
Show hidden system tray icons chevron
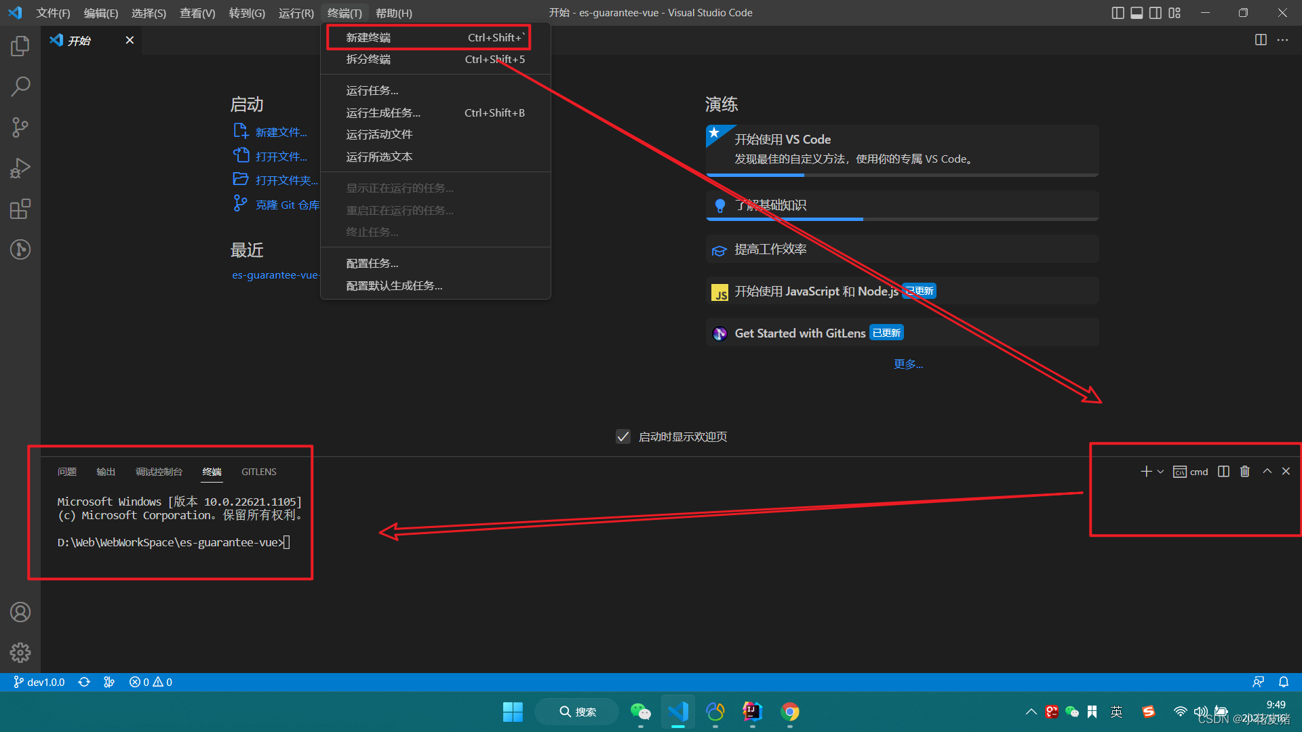[x=1031, y=712]
